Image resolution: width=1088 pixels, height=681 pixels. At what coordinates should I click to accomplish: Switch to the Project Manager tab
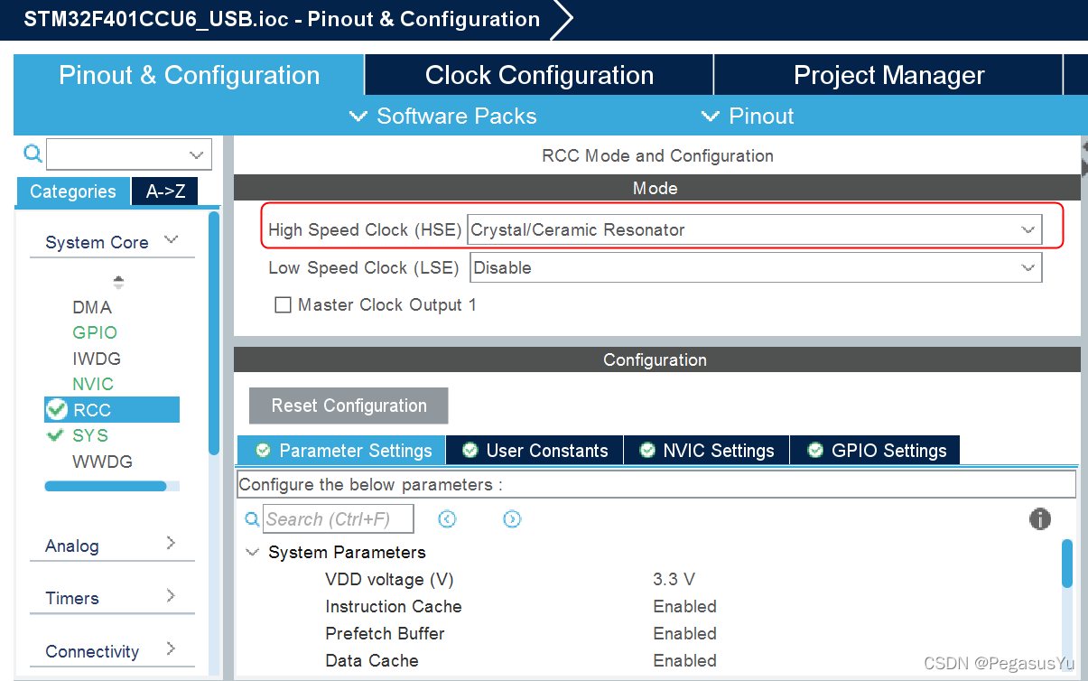click(888, 75)
